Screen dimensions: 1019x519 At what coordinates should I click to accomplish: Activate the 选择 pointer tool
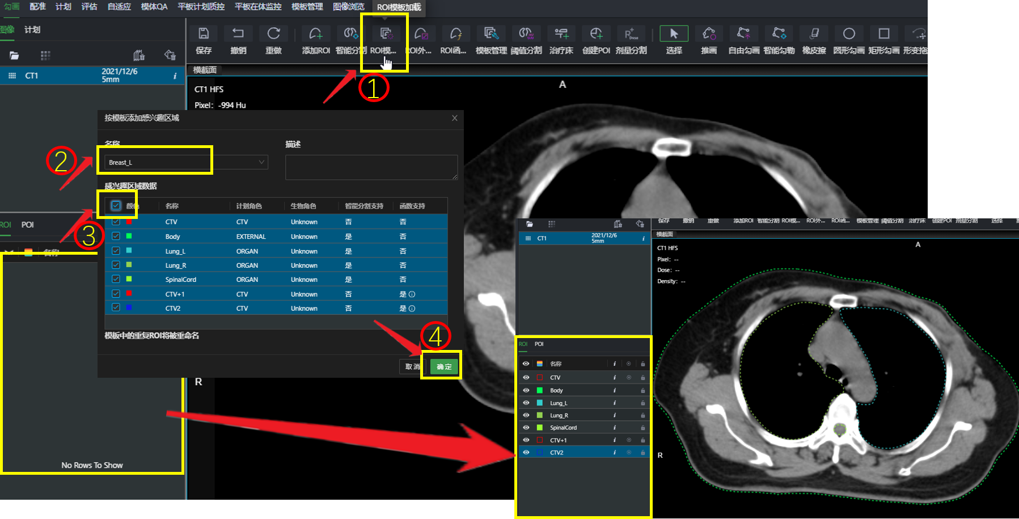tap(674, 33)
